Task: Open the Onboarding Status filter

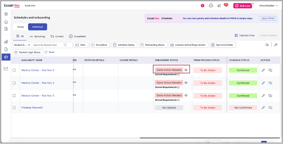Action: pos(153,45)
